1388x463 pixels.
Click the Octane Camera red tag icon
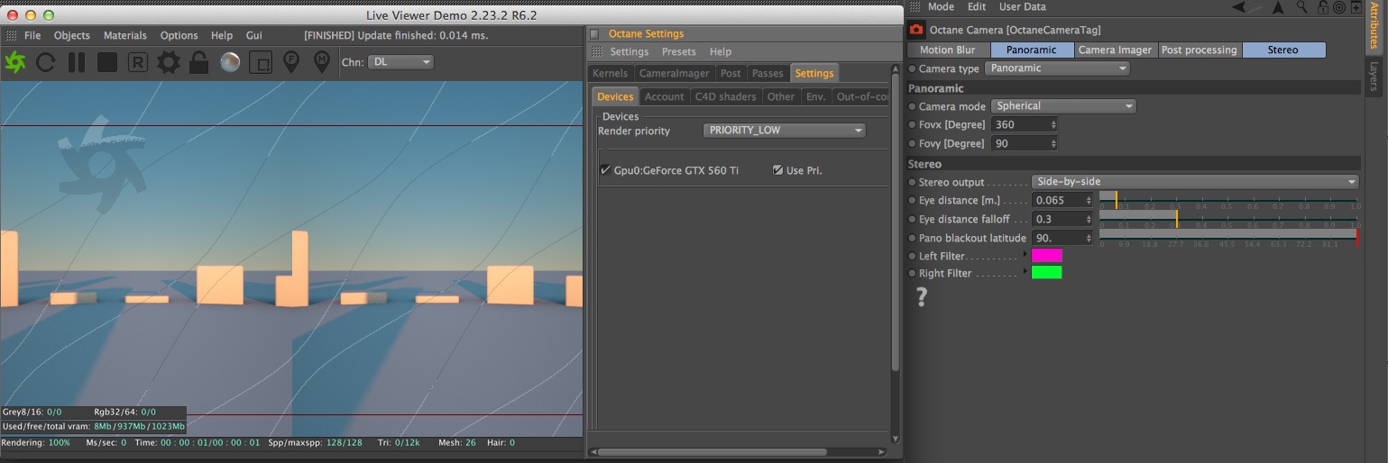coord(916,30)
